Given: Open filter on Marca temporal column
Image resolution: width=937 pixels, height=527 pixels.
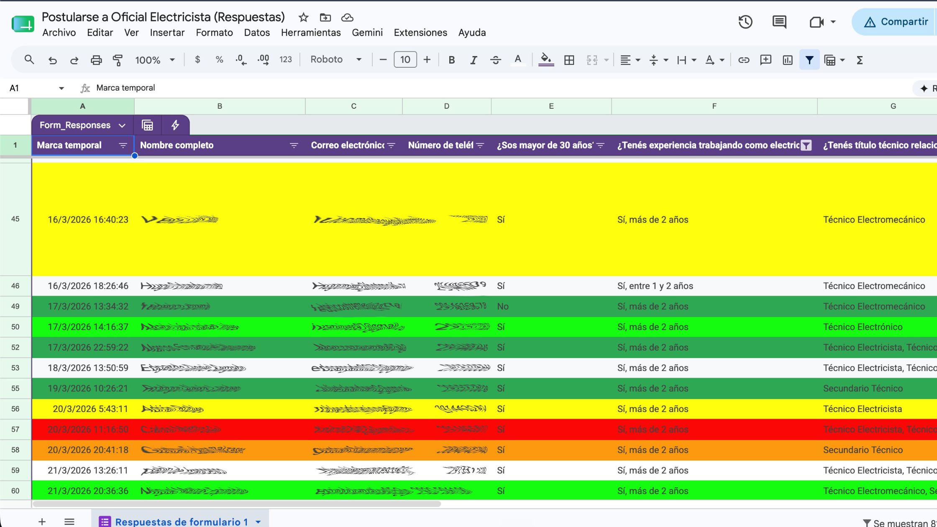Looking at the screenshot, I should click(123, 146).
